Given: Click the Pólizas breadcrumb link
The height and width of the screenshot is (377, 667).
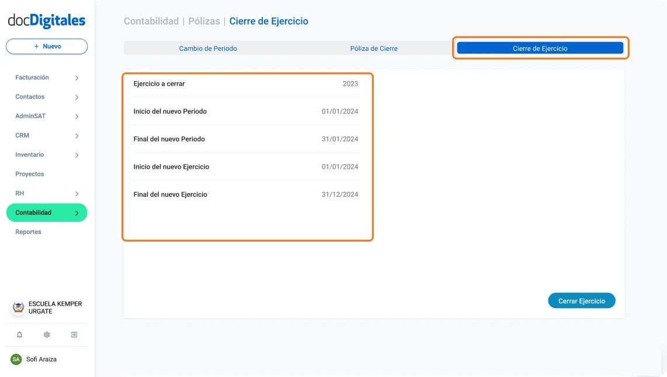Looking at the screenshot, I should pyautogui.click(x=204, y=21).
